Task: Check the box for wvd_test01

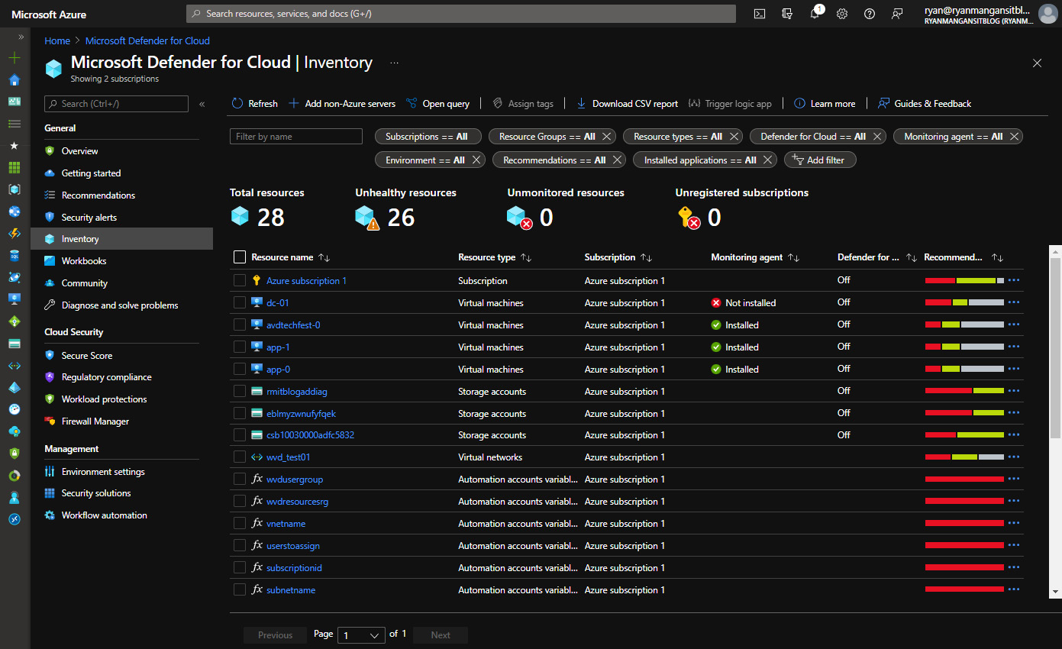Action: click(x=240, y=457)
